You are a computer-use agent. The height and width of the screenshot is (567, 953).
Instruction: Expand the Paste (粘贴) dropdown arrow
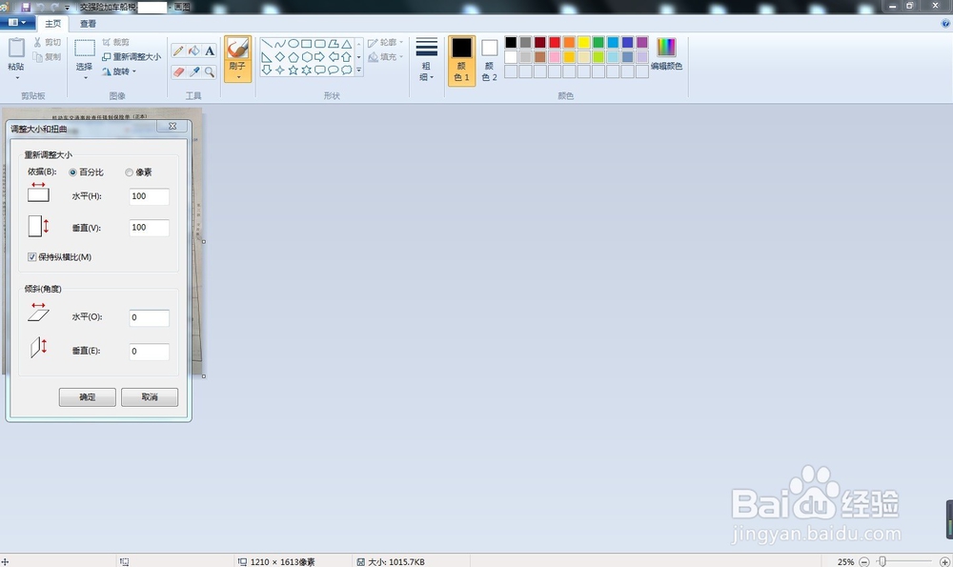coord(16,78)
